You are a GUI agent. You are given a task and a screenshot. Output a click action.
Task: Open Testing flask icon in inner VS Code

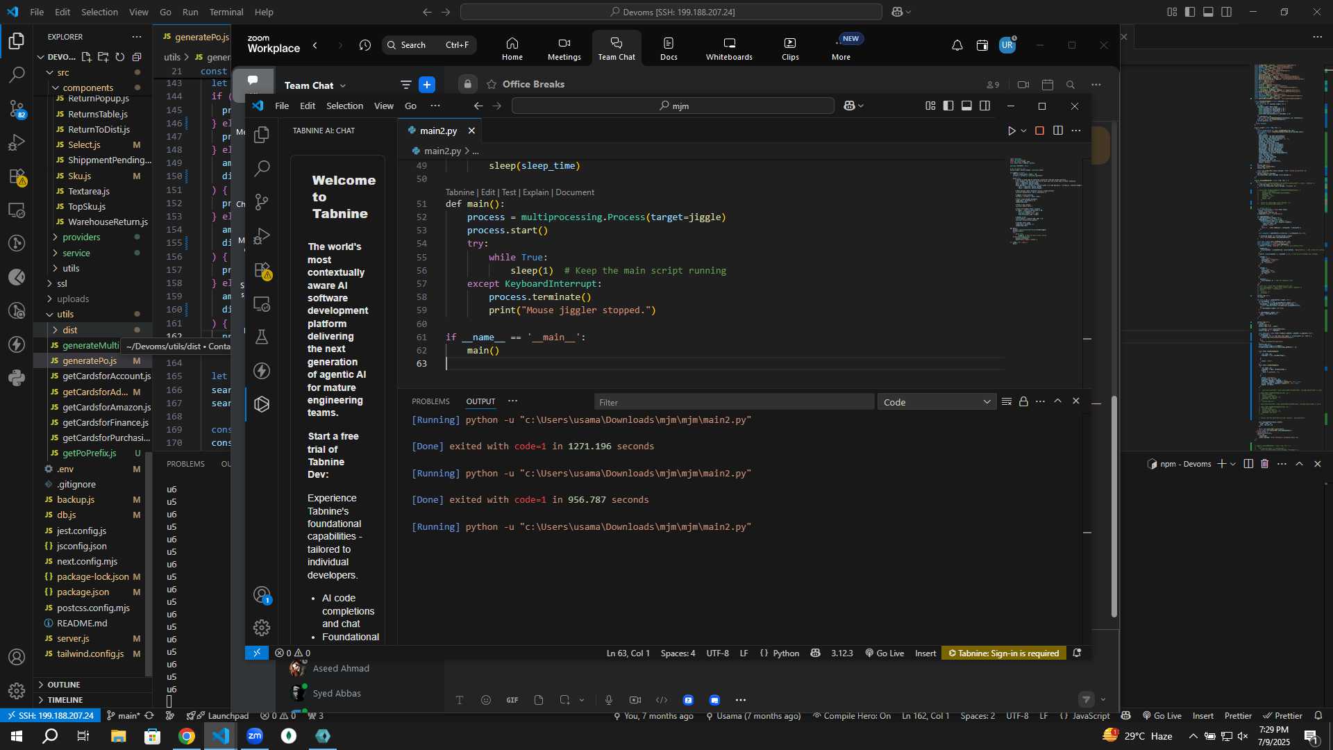[262, 337]
